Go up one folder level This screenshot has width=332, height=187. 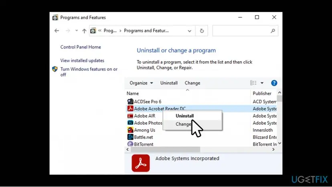coord(84,31)
